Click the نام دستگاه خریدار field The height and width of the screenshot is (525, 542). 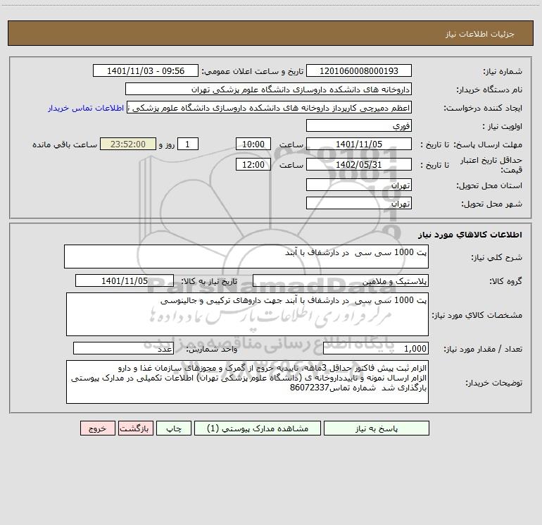(268, 89)
